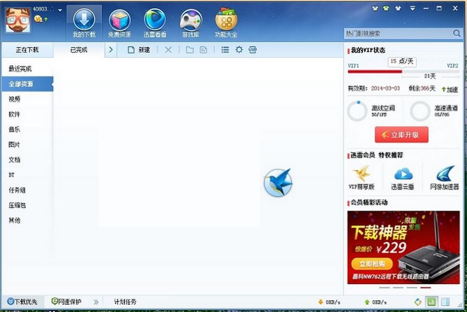Switch to 正在下载 downloading tab
This screenshot has height=312, width=467.
tap(27, 50)
